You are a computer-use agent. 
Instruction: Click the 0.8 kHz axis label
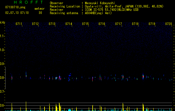click(x=2, y=78)
